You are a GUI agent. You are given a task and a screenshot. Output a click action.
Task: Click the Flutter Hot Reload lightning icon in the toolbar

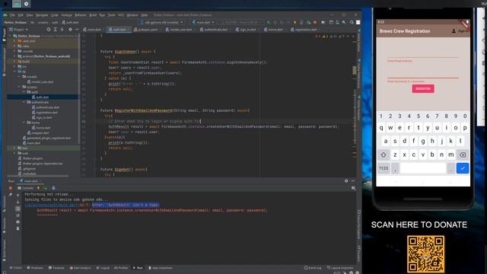pos(294,22)
